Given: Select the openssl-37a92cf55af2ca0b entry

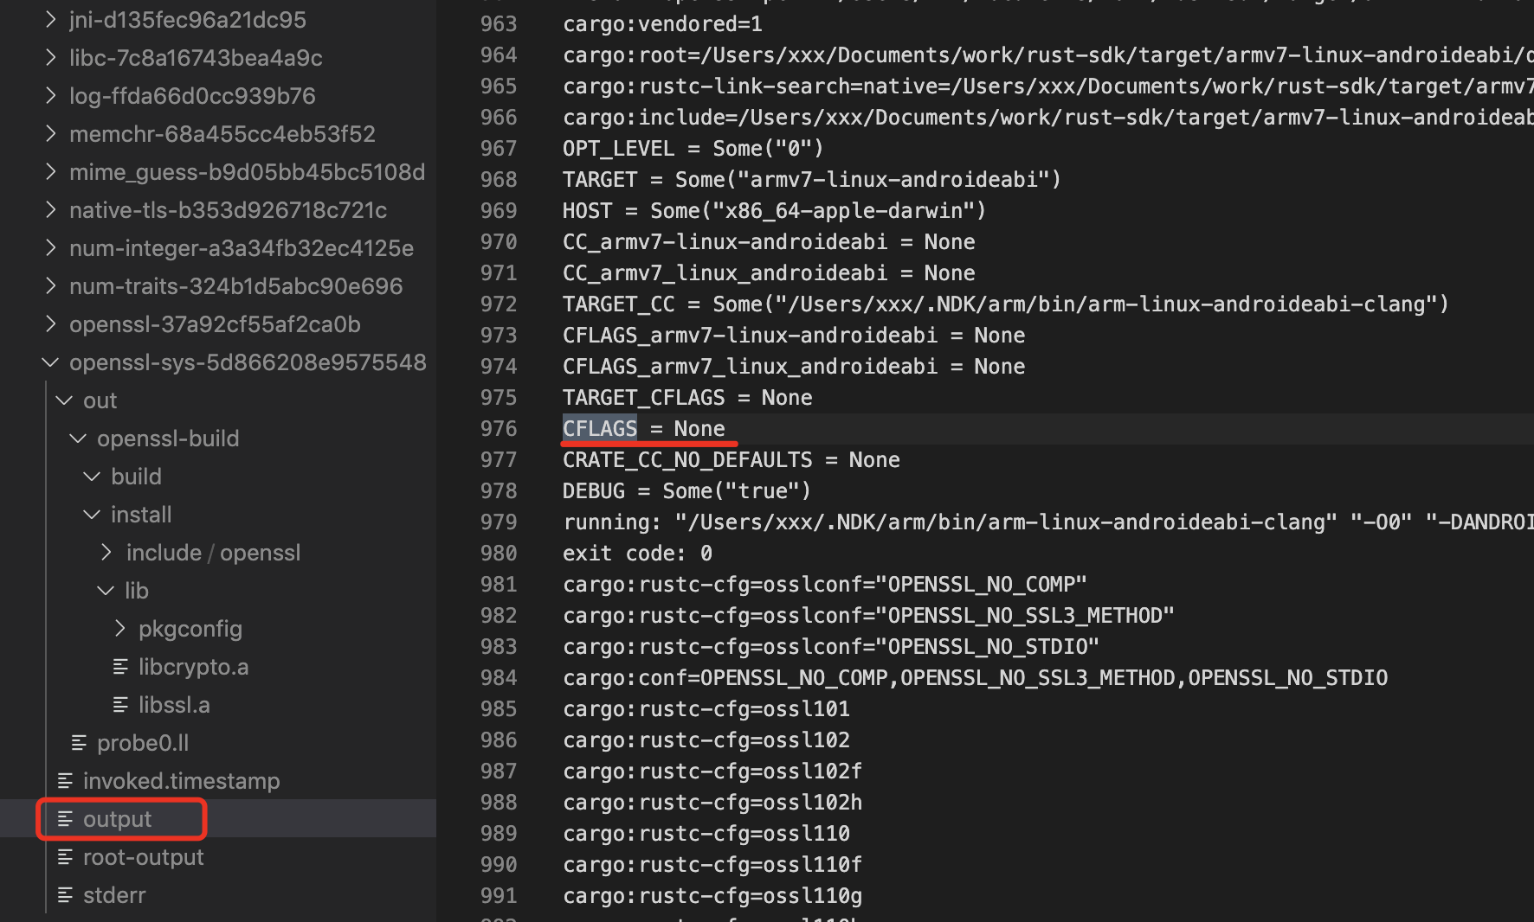Looking at the screenshot, I should tap(214, 323).
